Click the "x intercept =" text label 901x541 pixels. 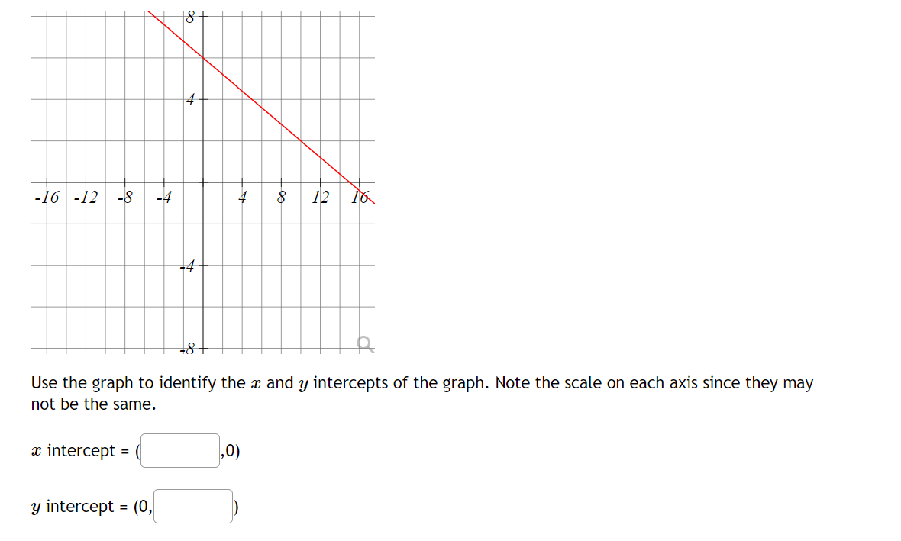click(79, 450)
